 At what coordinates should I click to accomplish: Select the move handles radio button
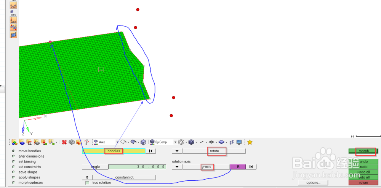click(x=13, y=151)
